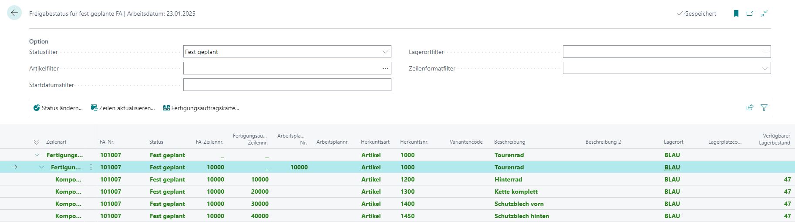The width and height of the screenshot is (795, 222).
Task: Click Status ändern... action
Action: [58, 108]
